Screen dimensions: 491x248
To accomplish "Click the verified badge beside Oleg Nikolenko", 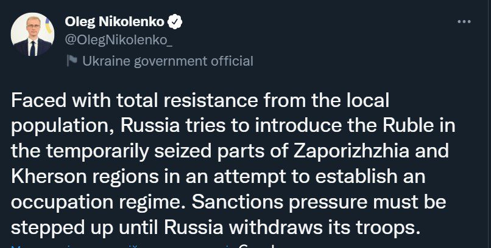I will [175, 22].
